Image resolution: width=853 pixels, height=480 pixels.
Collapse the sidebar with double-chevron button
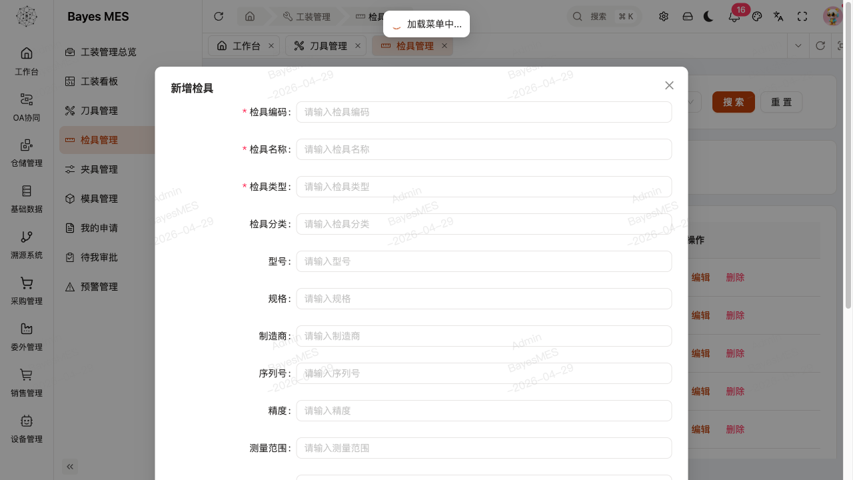point(70,467)
